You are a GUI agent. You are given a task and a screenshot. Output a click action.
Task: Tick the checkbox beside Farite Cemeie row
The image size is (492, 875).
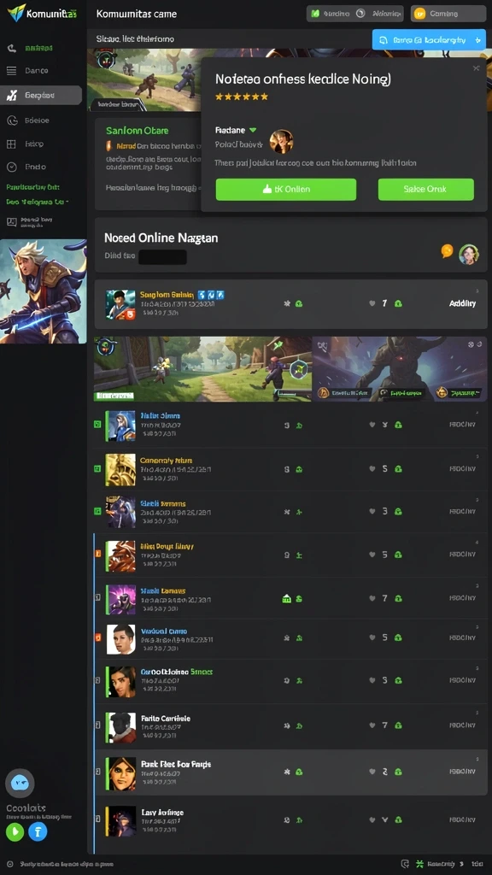pos(97,725)
